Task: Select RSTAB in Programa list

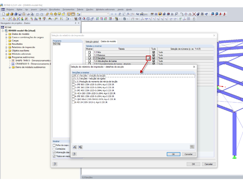Action: [57, 44]
